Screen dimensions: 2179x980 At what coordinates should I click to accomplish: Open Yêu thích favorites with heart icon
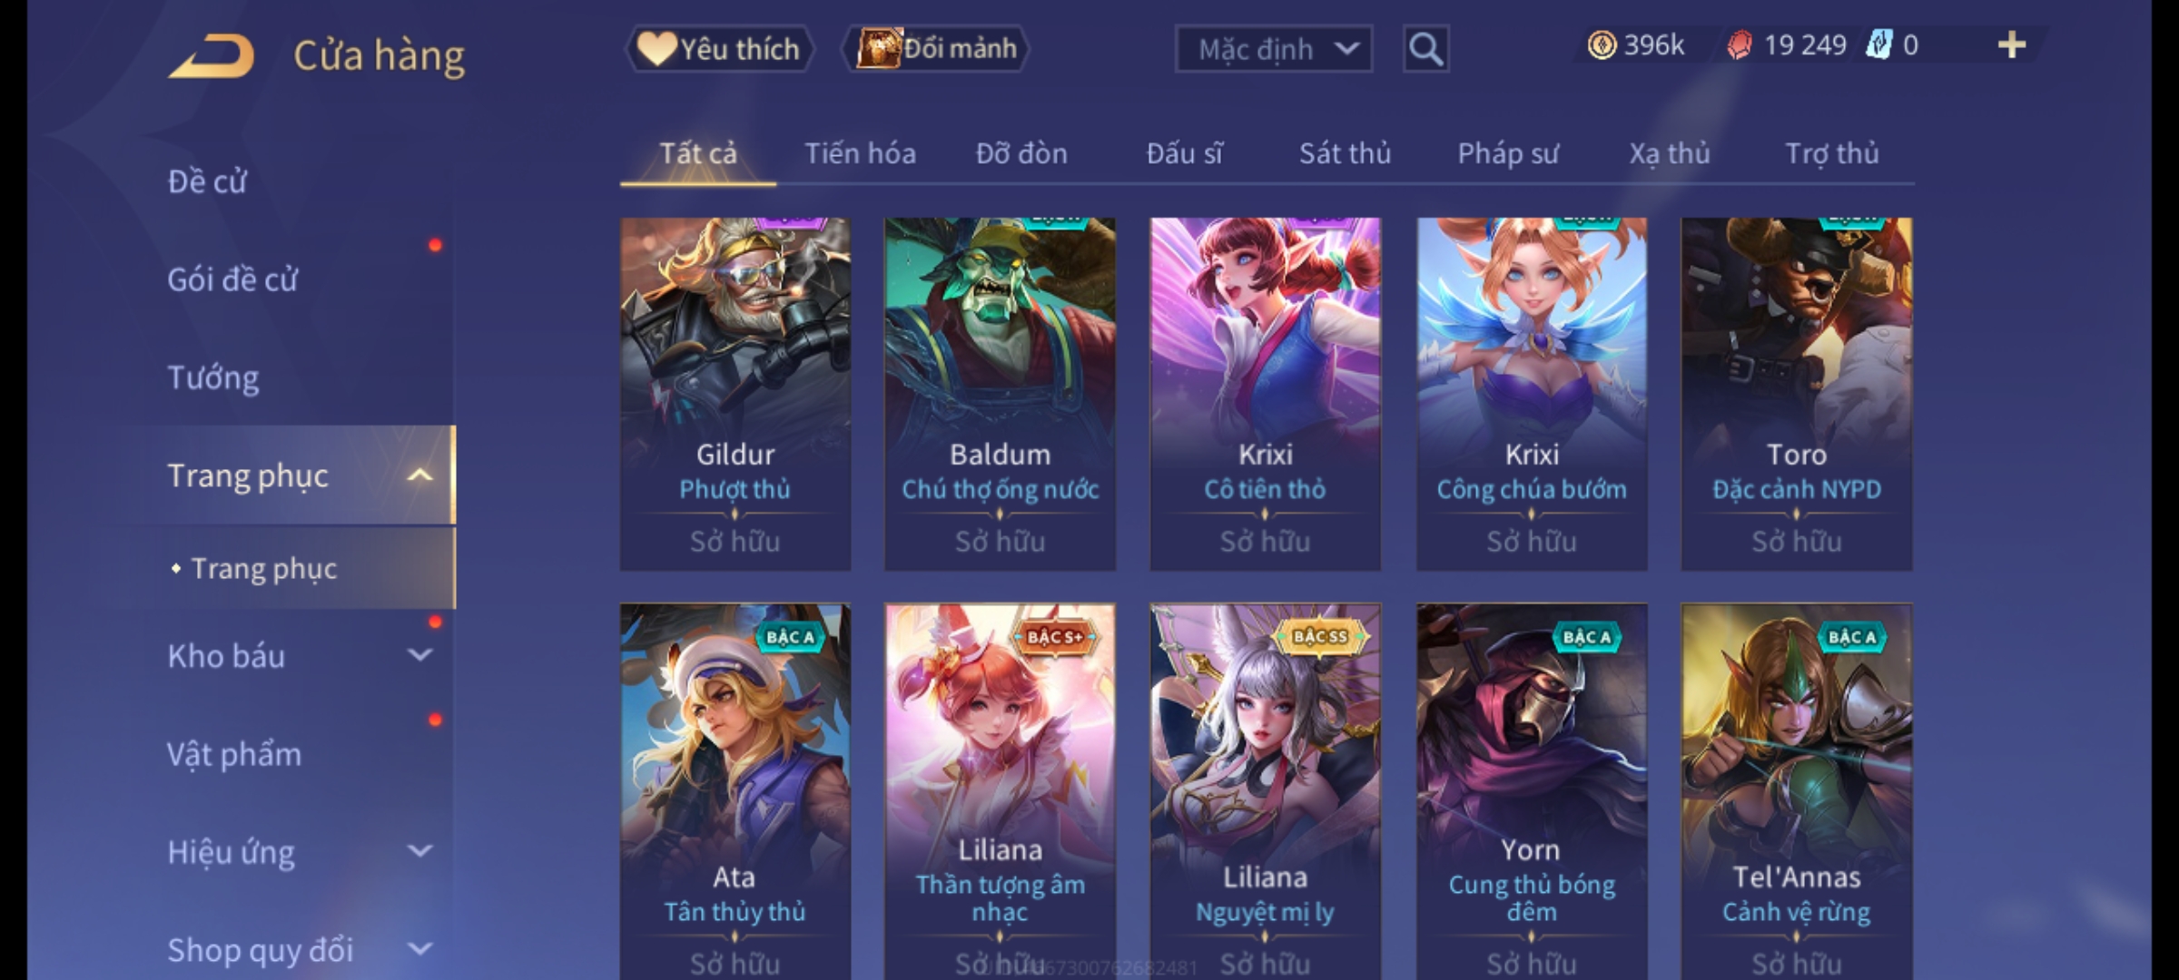(x=720, y=49)
